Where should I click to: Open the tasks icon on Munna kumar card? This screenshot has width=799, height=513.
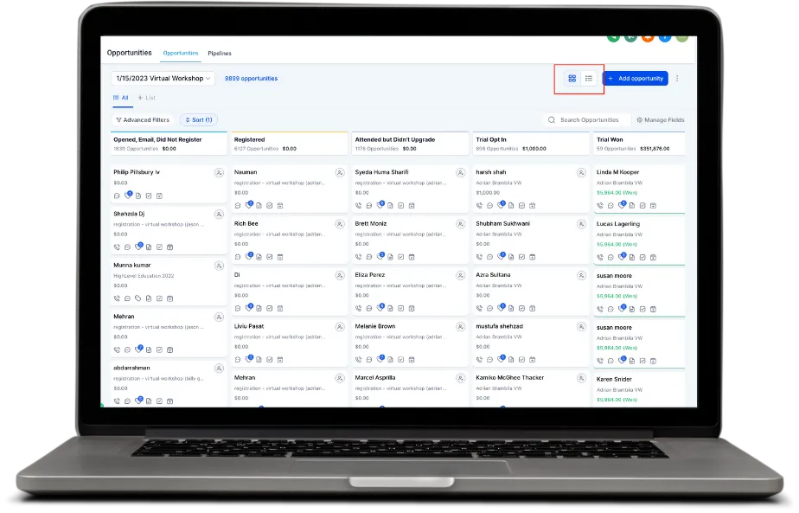[159, 298]
